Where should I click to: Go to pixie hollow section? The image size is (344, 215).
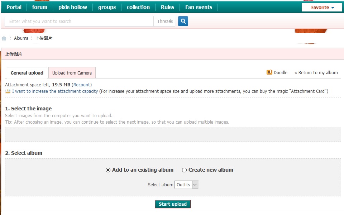tap(73, 7)
